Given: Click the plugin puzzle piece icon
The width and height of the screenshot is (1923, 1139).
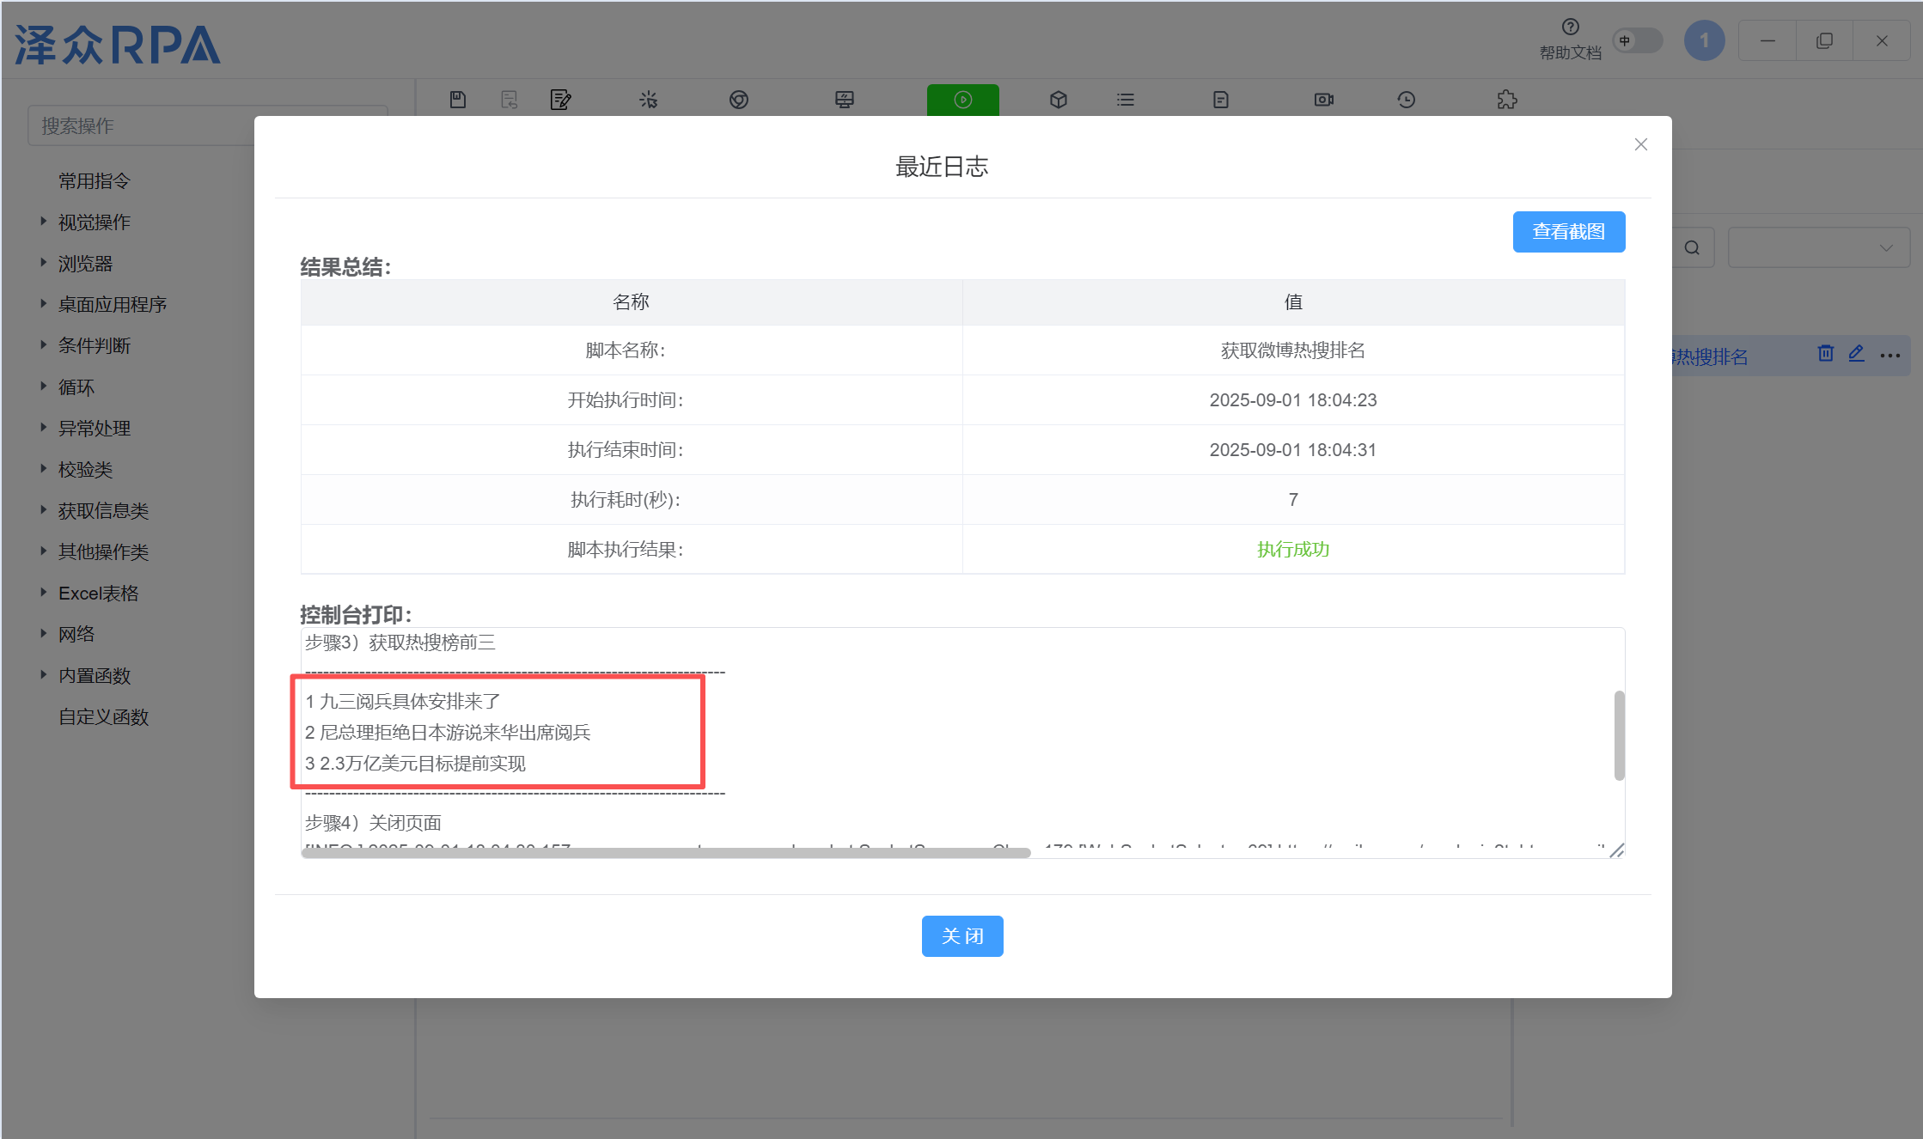Looking at the screenshot, I should point(1506,100).
